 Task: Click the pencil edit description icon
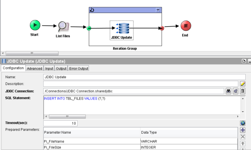click(x=243, y=84)
